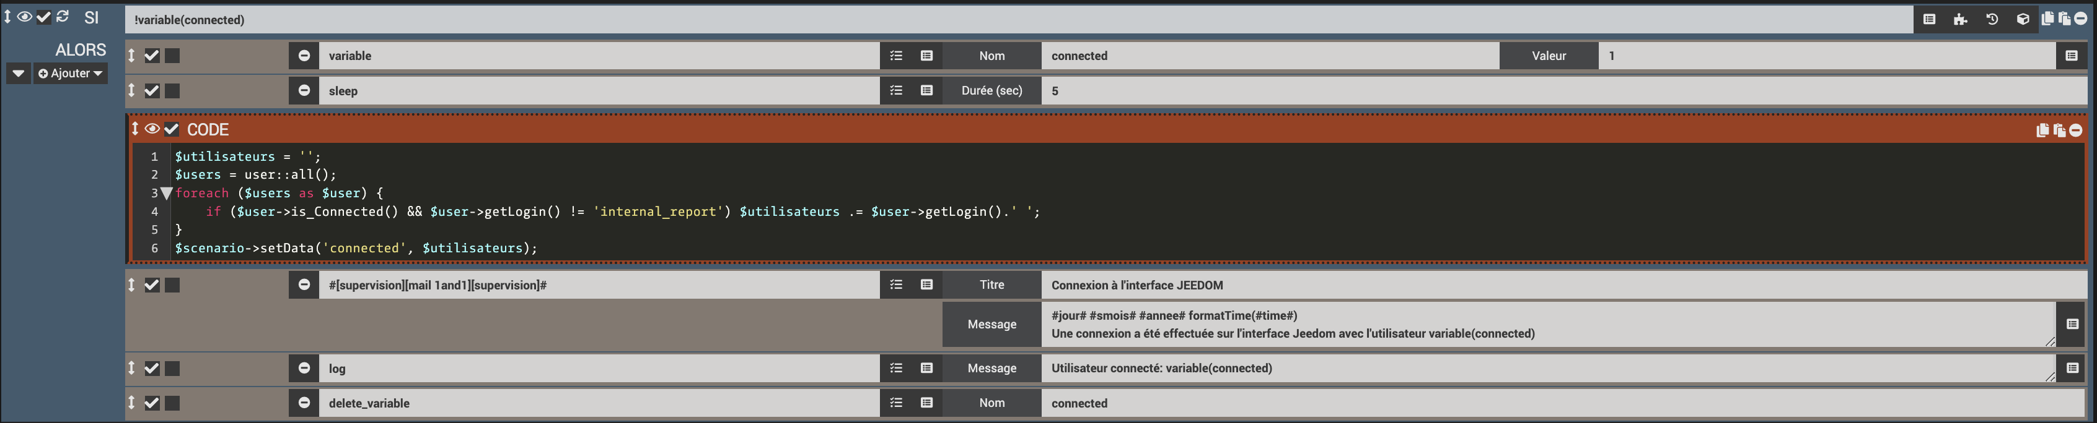The height and width of the screenshot is (423, 2097).
Task: Click the Valeur field containing 1
Action: pos(1827,55)
